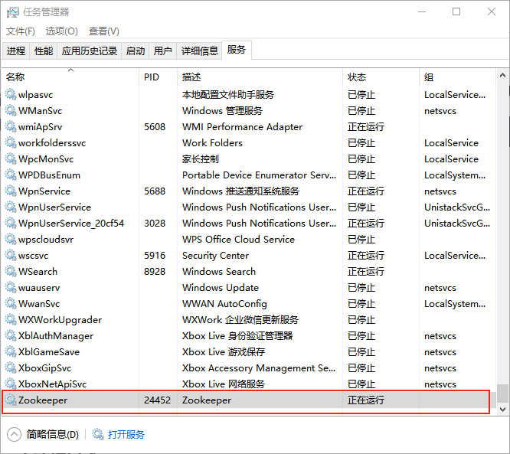Click PID 5608 cell

[x=155, y=127]
